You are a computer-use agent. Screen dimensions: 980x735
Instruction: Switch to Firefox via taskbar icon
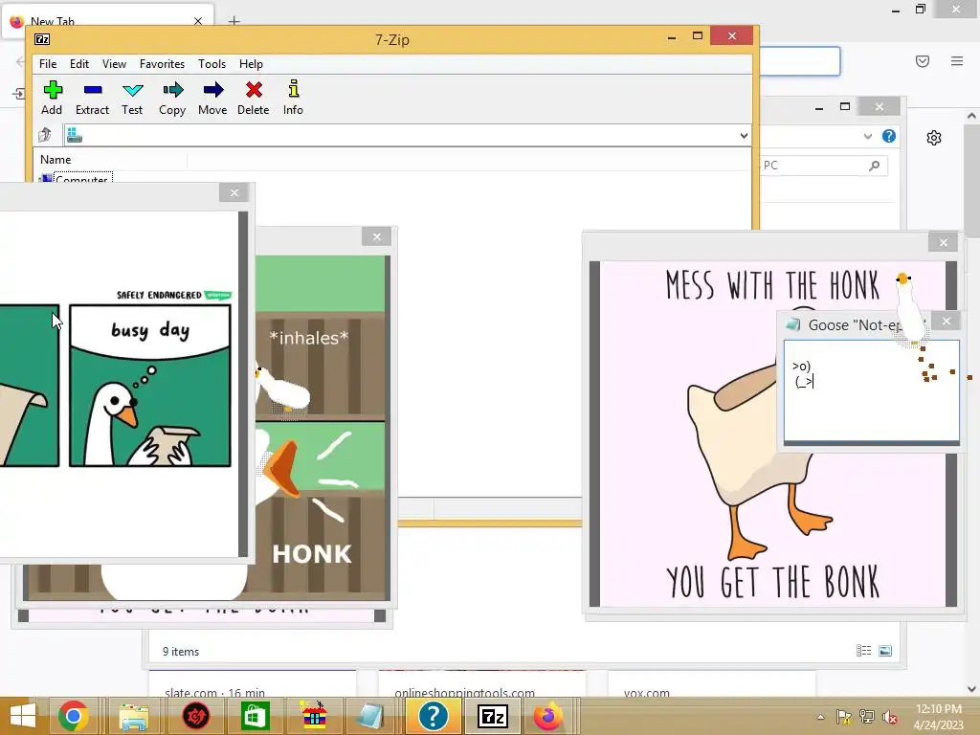pos(548,716)
